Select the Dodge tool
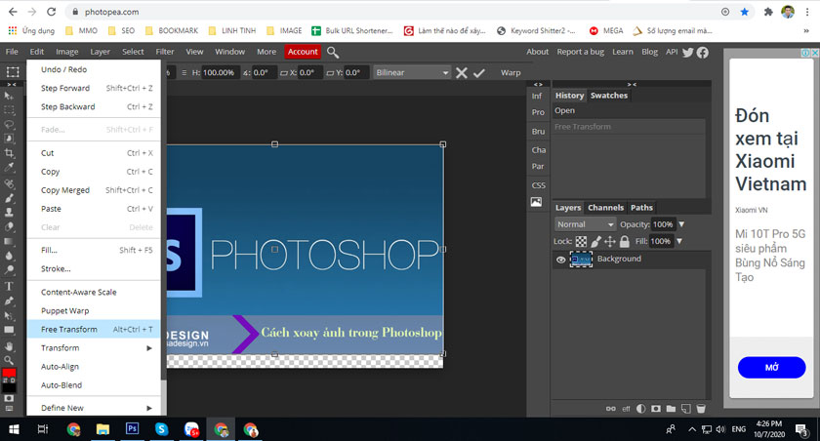Viewport: 820px width, 441px height. [9, 270]
